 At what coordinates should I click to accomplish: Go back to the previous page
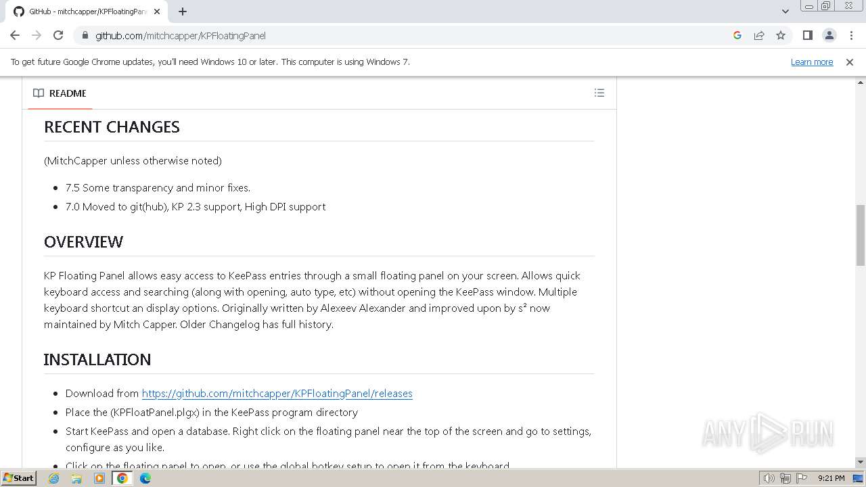click(x=15, y=35)
